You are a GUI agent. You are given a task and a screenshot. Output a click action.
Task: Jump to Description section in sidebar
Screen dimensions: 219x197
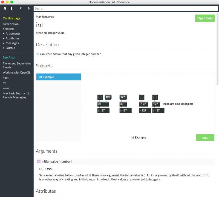[x=11, y=24]
